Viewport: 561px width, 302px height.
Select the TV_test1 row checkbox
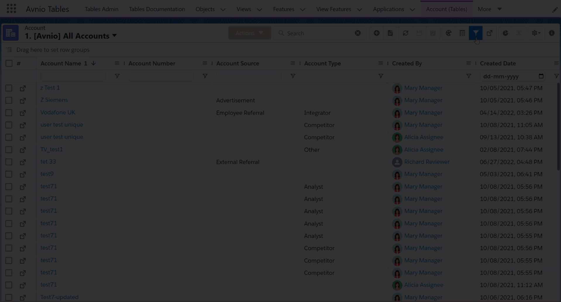click(9, 150)
